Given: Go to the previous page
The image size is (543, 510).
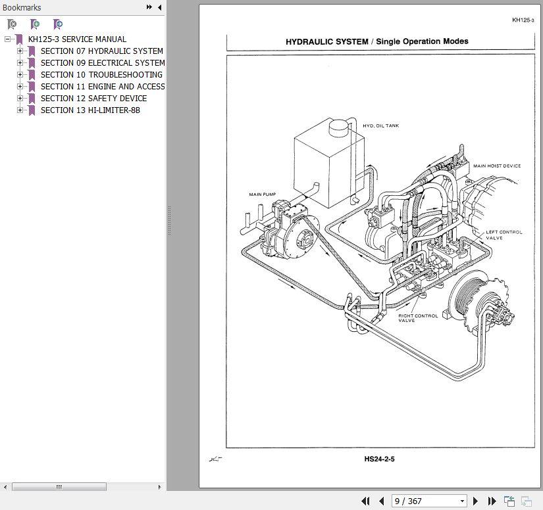Looking at the screenshot, I should pos(381,501).
